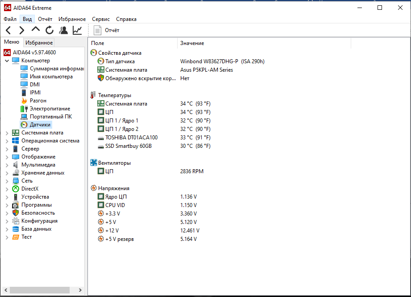Collapse the Компьютер tree node
Screen dimensions: 411x297
pos(7,61)
